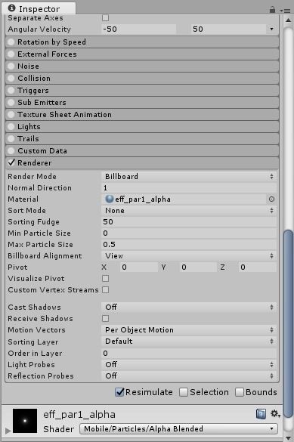Viewport: 294px width, 442px height.
Task: Uncheck the Resimulate checkbox
Action: [119, 392]
